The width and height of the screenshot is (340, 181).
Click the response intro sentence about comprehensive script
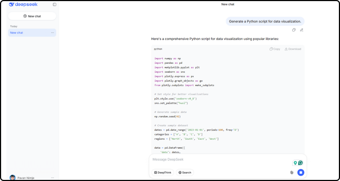click(215, 39)
